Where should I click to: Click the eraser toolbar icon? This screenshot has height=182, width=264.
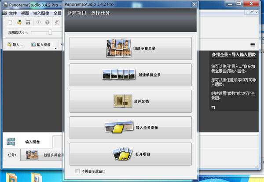coord(57,22)
